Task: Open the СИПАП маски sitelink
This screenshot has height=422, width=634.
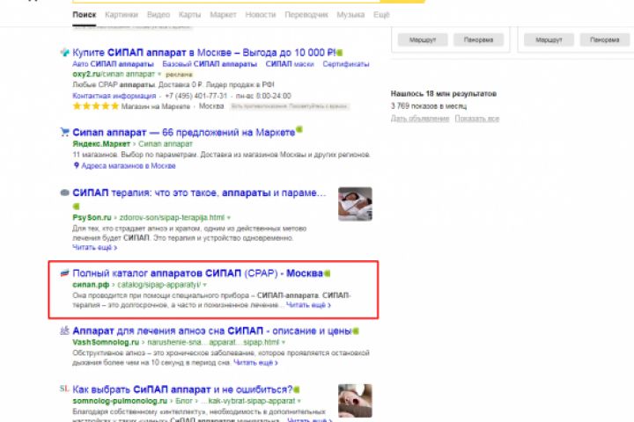Action: [290, 64]
